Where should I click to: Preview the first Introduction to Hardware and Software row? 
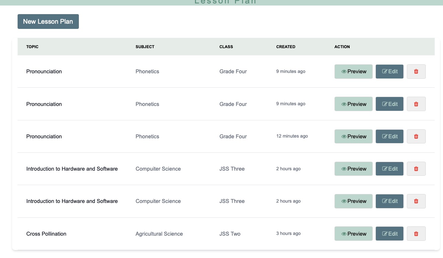pyautogui.click(x=353, y=169)
